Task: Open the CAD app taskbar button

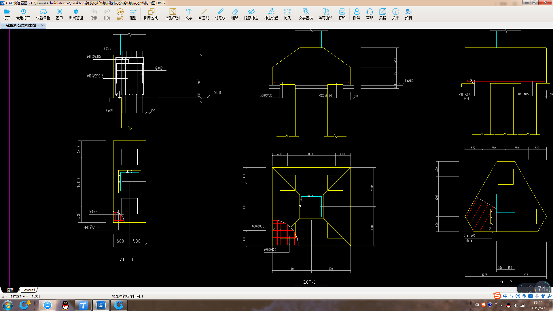Action: coord(101,305)
